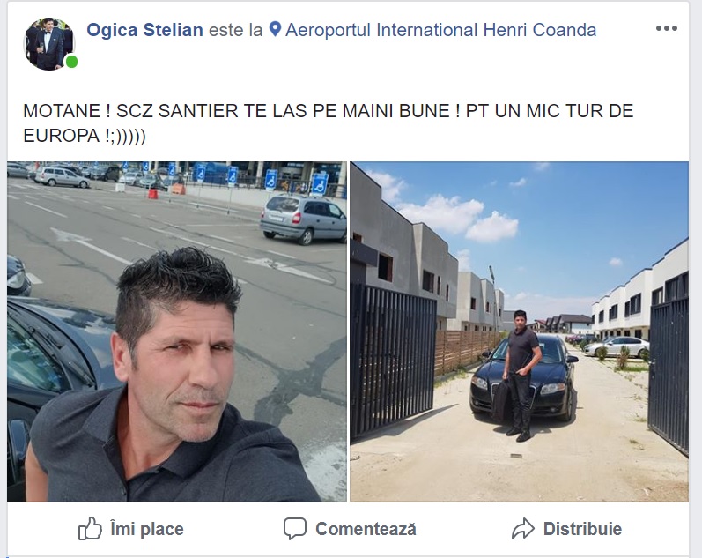
Task: Choose the Distribuie button text
Action: [582, 529]
